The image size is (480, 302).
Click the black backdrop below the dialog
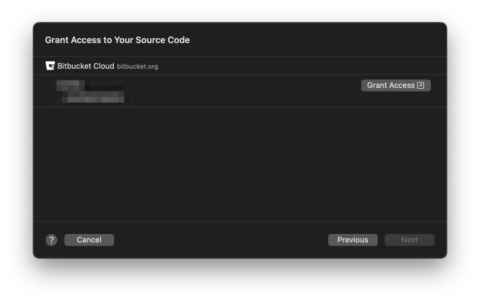pos(240,280)
